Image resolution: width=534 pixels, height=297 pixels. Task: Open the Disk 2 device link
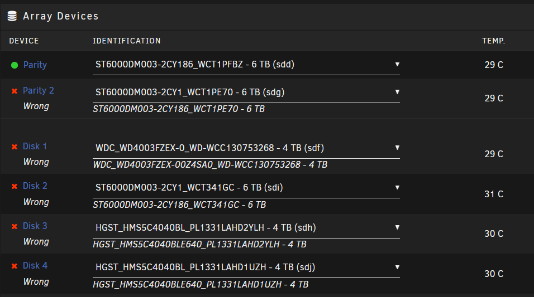(35, 186)
